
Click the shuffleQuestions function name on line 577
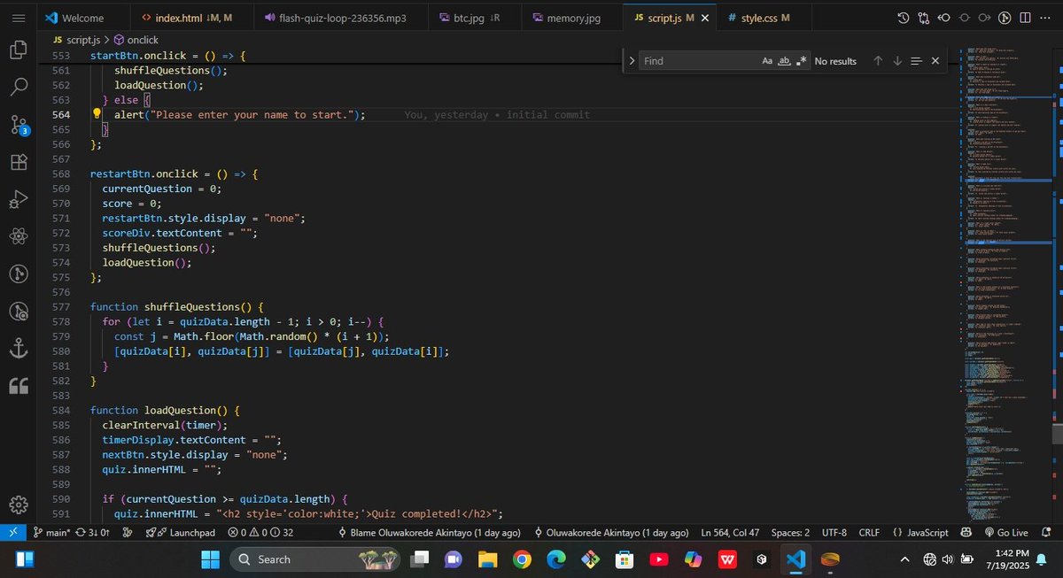point(192,306)
